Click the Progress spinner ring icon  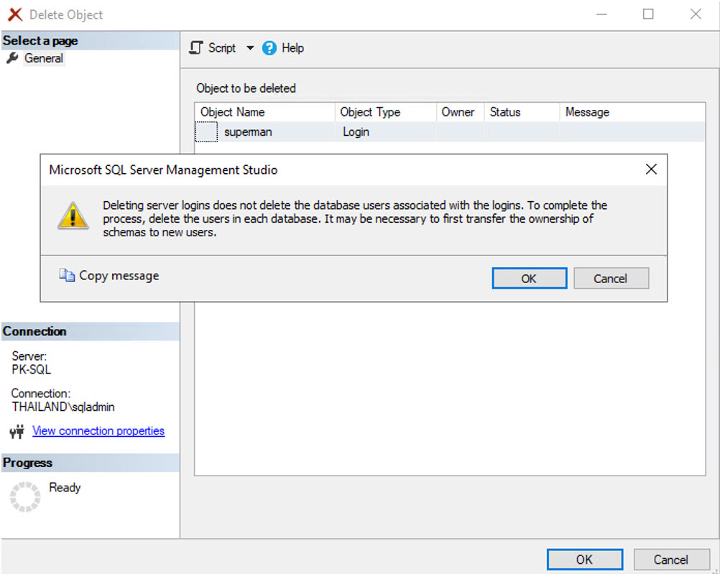[25, 497]
